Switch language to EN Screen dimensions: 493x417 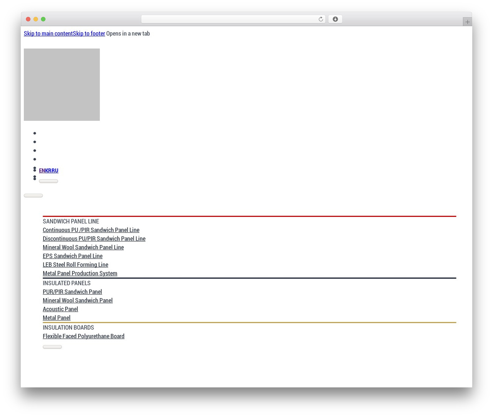click(x=42, y=170)
